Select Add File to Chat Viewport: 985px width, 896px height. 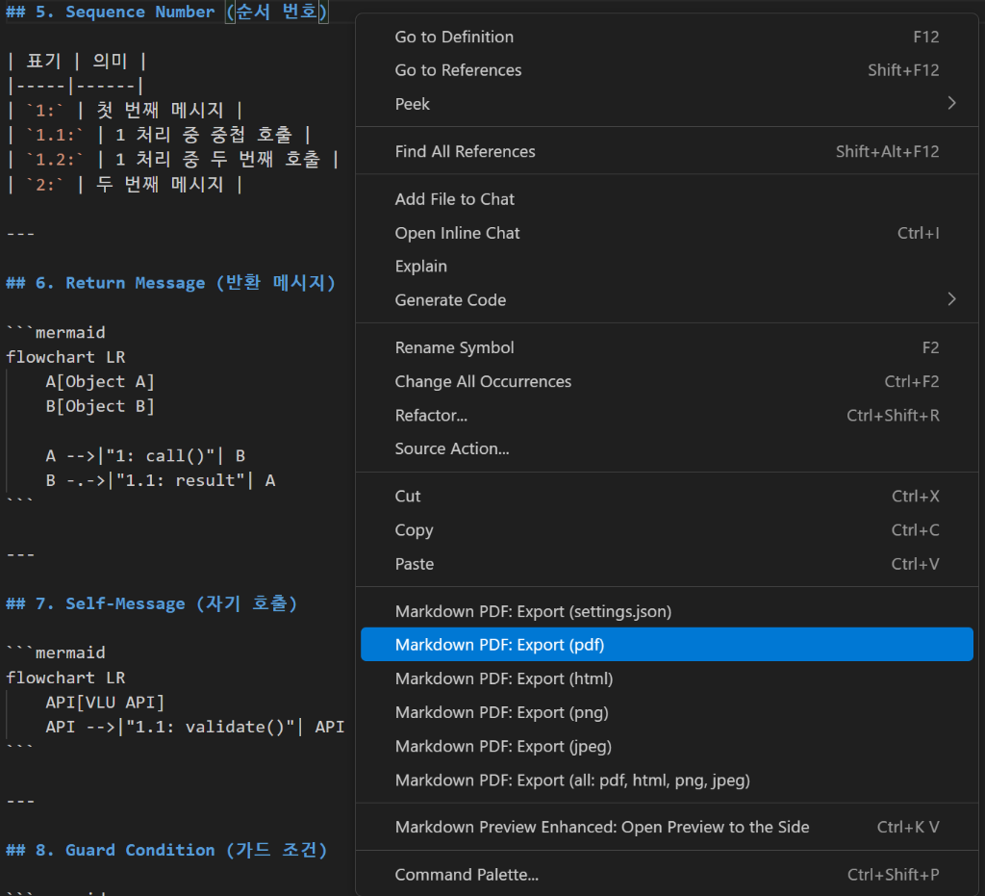[454, 199]
